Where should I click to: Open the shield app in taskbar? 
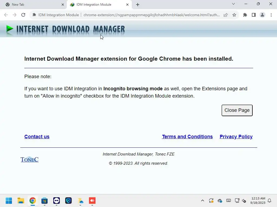click(68, 201)
